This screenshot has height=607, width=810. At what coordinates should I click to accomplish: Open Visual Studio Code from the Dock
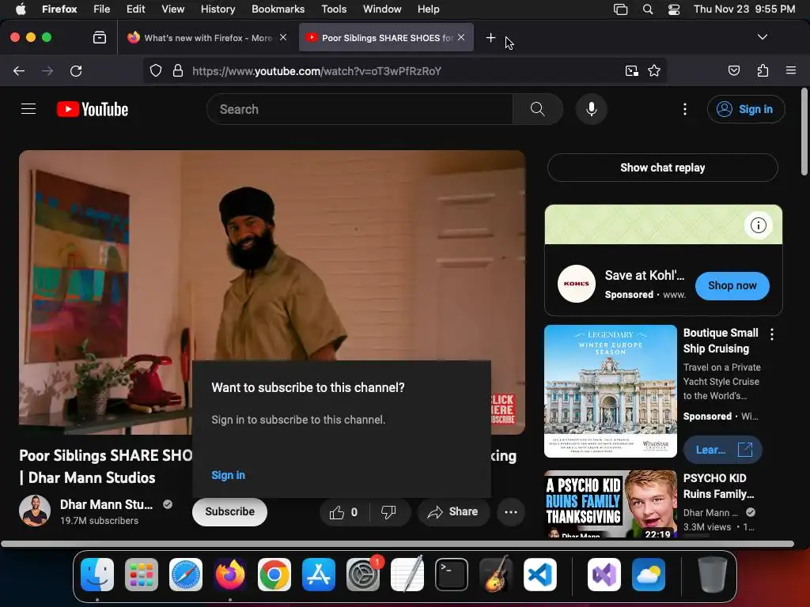coord(539,575)
